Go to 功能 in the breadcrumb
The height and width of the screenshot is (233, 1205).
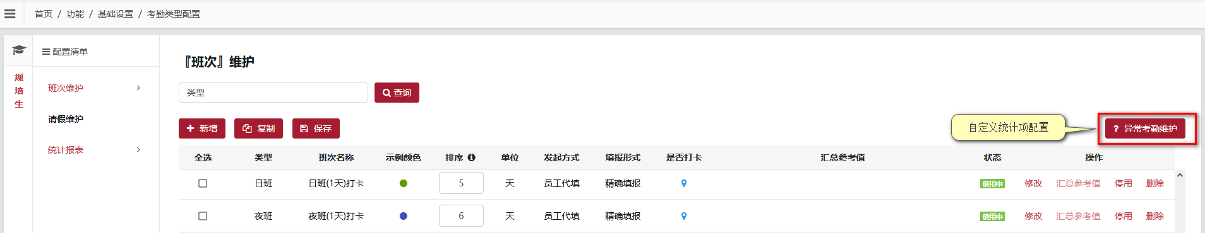point(75,14)
